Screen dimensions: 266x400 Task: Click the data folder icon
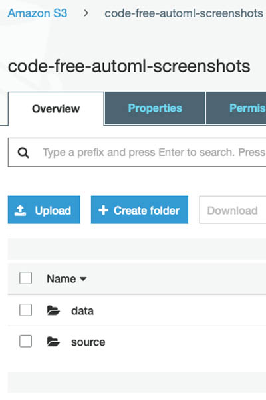[x=53, y=310]
